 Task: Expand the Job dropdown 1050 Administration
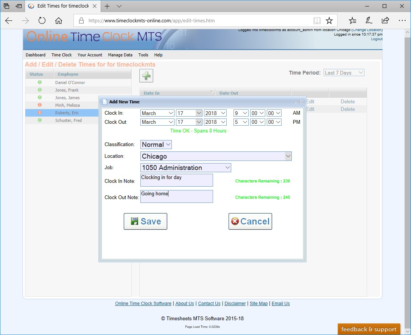pos(185,168)
